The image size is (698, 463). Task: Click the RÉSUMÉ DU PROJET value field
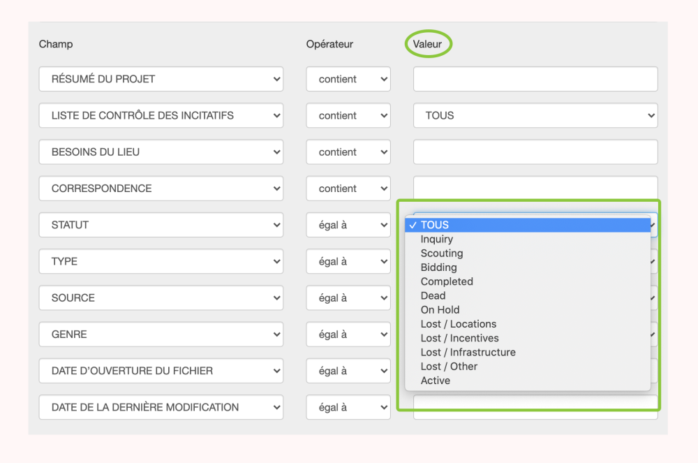[x=535, y=79]
